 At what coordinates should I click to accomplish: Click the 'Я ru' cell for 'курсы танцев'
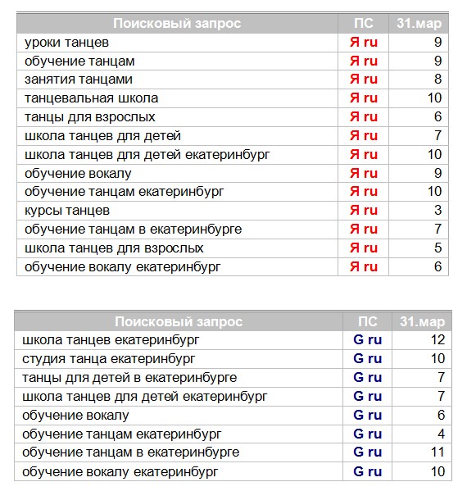[364, 210]
